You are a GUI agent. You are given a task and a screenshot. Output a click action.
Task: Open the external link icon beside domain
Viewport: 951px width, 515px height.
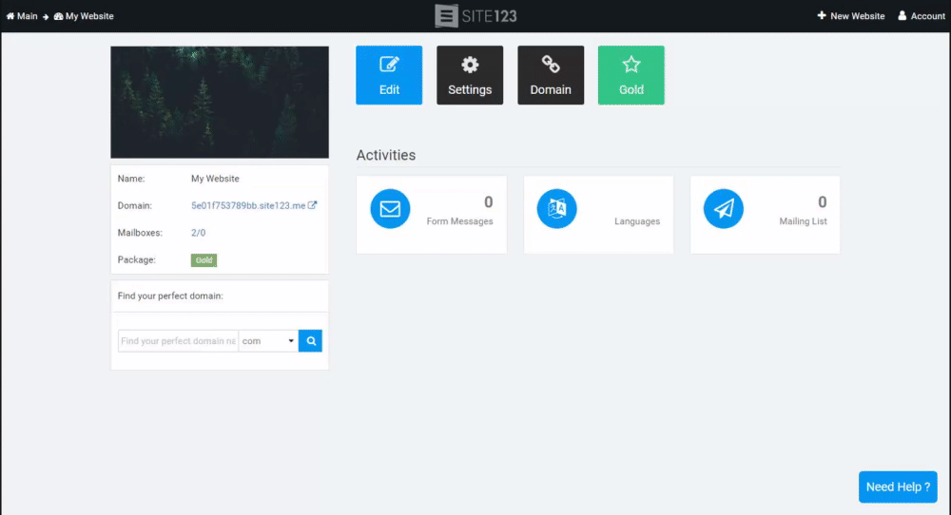tap(312, 205)
